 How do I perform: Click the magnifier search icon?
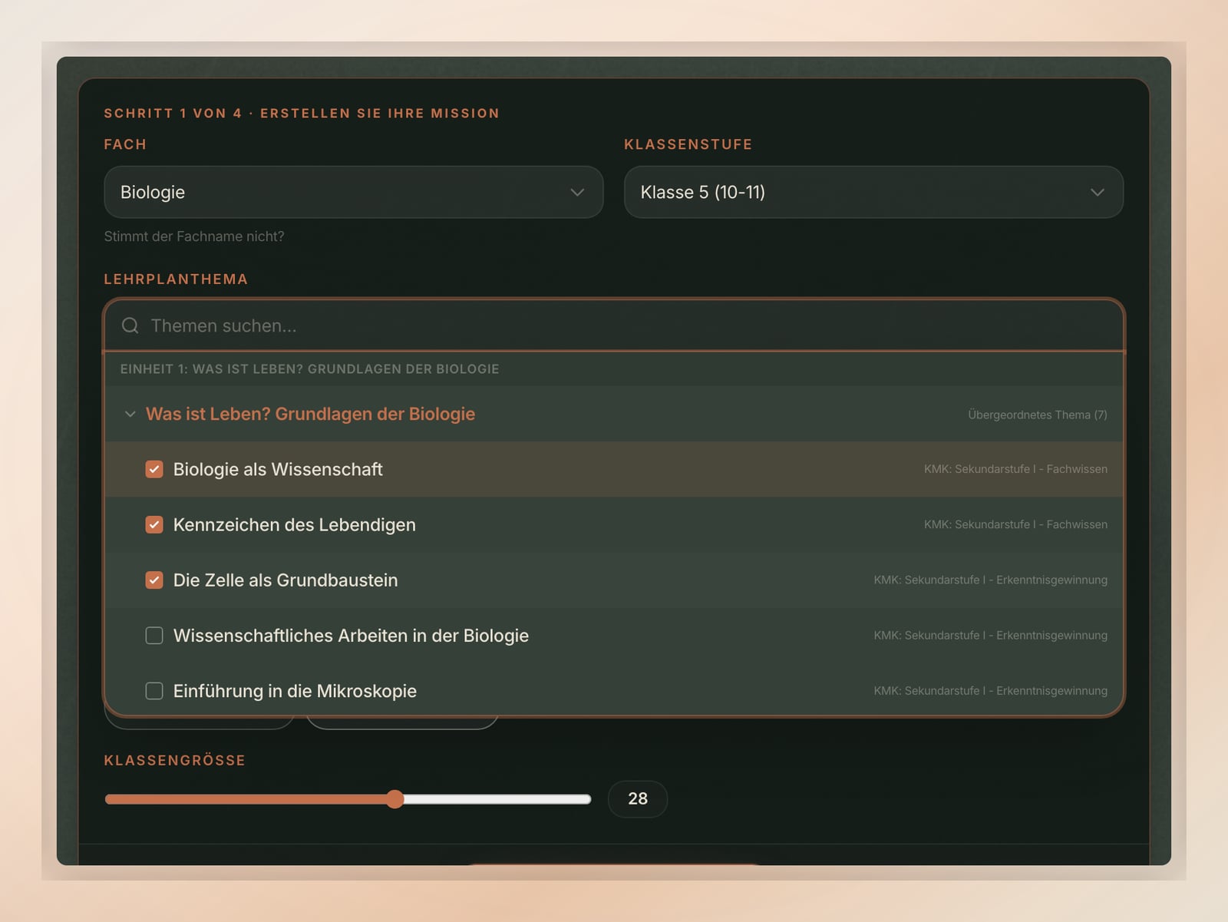point(130,326)
